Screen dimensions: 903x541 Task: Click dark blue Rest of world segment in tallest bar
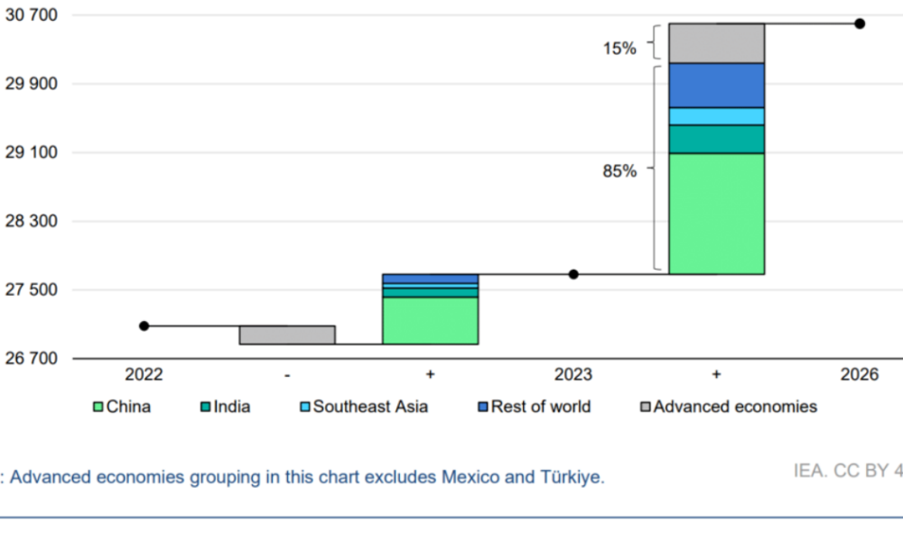[716, 85]
